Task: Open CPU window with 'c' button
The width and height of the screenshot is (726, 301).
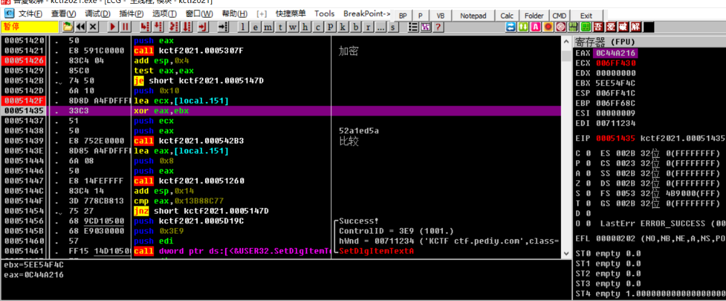Action: (x=318, y=27)
